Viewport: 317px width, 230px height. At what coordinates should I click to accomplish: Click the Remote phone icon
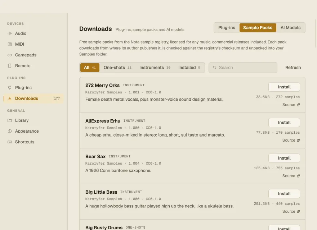pyautogui.click(x=9, y=66)
